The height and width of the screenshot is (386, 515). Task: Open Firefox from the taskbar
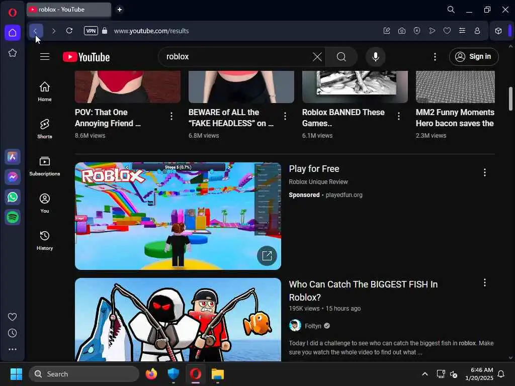151,374
